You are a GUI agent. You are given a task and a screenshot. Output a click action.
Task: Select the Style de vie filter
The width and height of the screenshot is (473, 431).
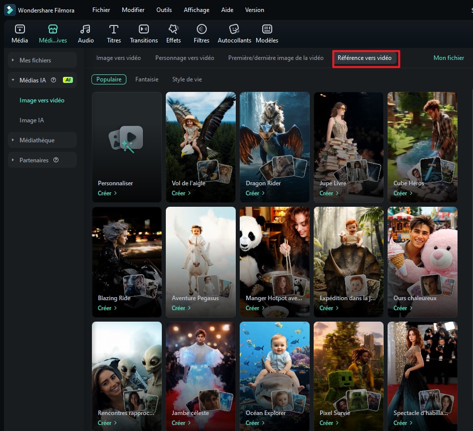coord(187,79)
